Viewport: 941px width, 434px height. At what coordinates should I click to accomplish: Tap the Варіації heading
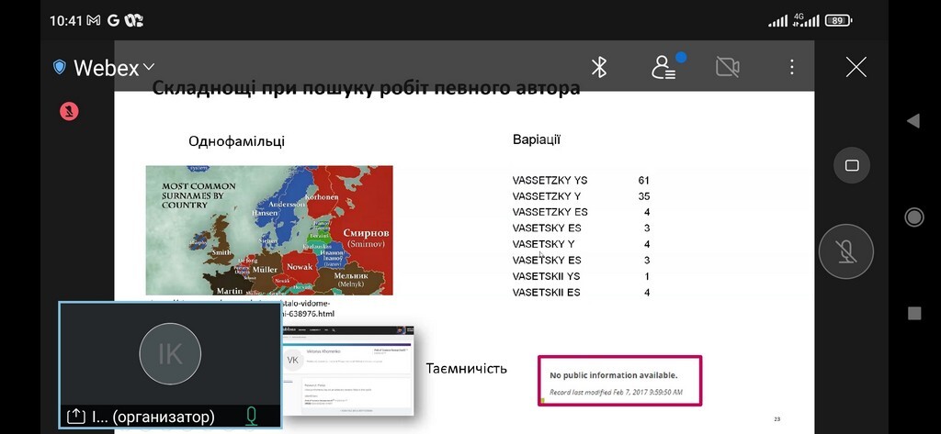tap(537, 139)
